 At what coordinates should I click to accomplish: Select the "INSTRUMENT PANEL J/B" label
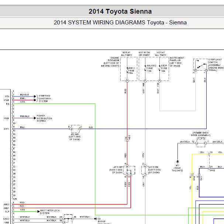coord(177,59)
